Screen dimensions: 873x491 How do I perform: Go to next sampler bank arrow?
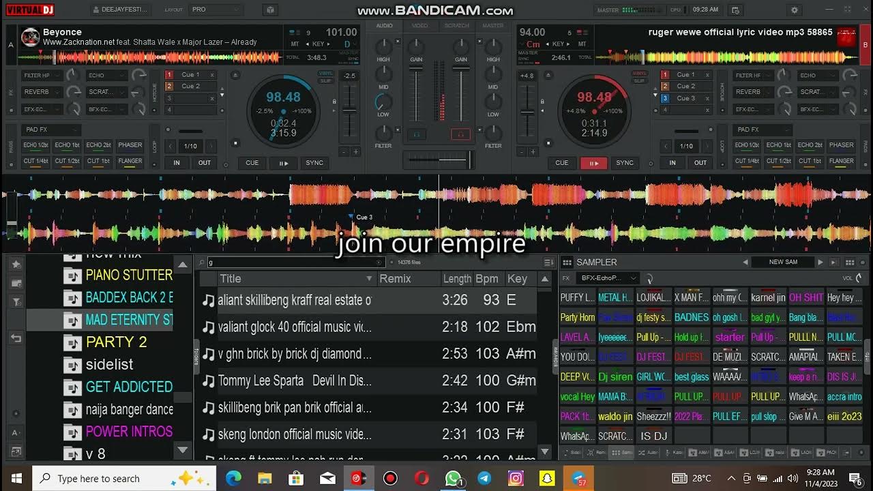(820, 262)
